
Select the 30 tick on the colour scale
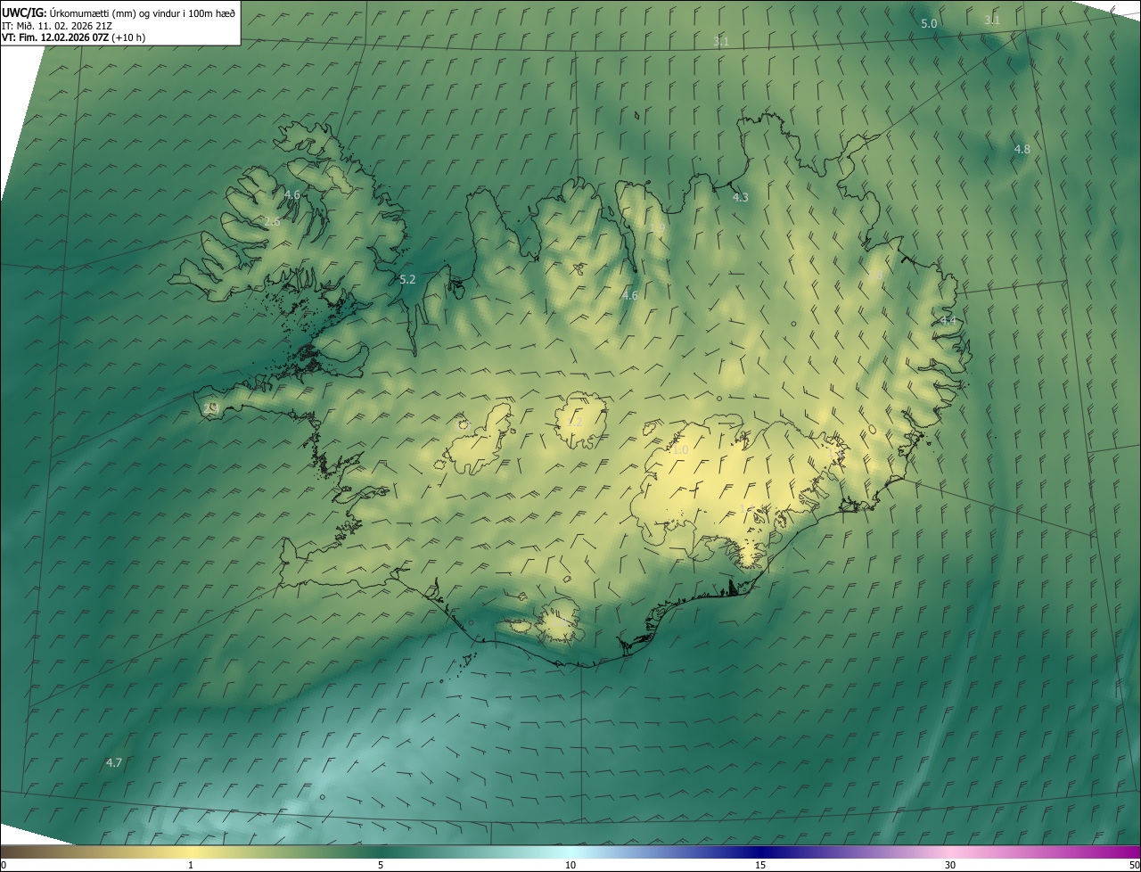[x=950, y=865]
